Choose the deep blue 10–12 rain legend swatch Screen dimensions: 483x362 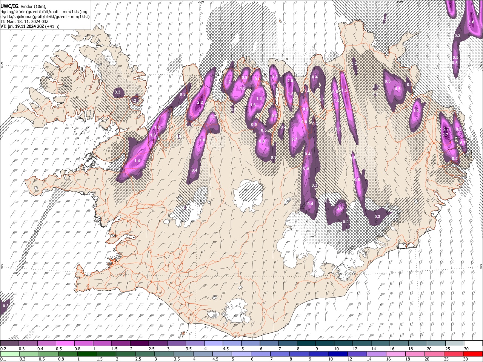coord(338,354)
